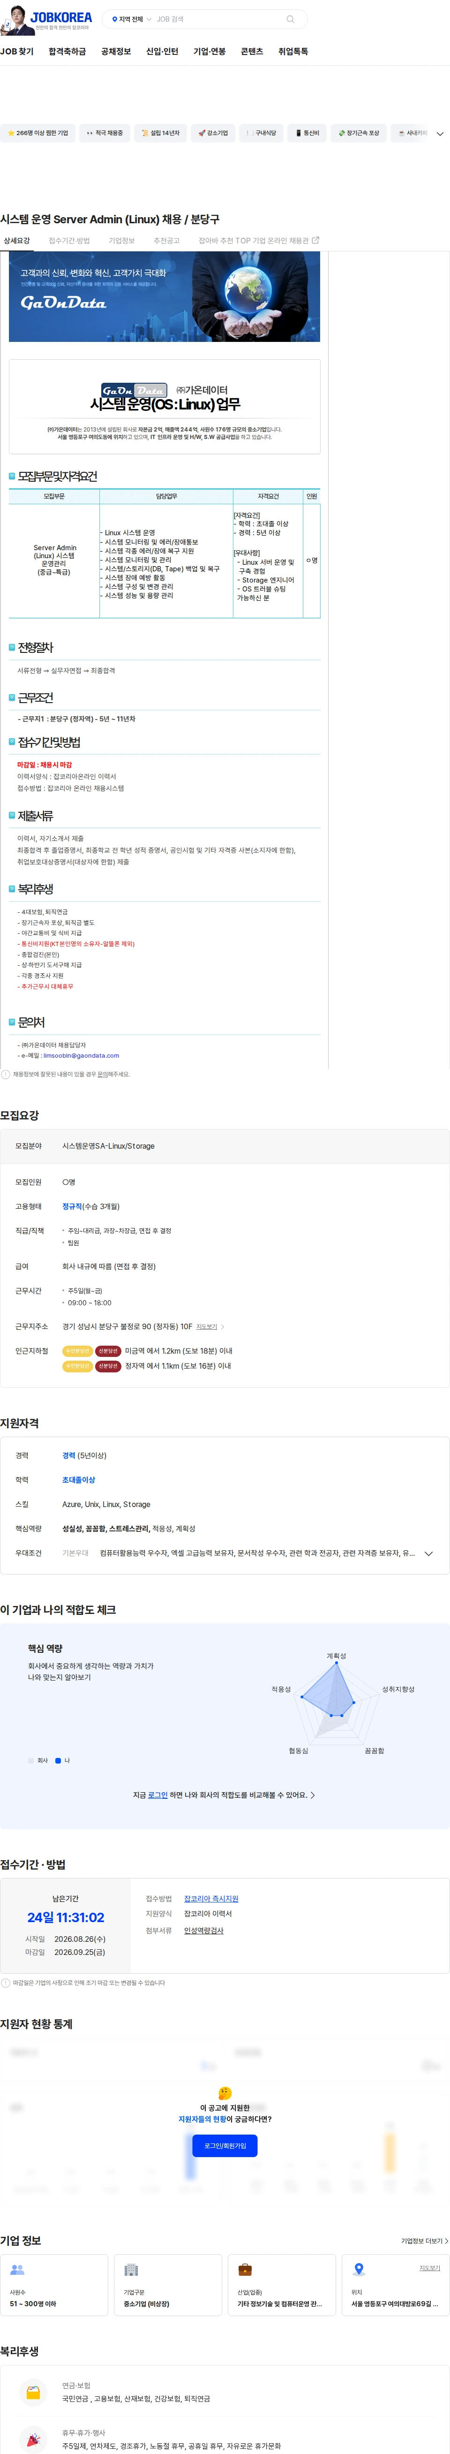The width and height of the screenshot is (450, 2454).
Task: Click the 로그인 link in 적합도 section
Action: click(158, 1795)
